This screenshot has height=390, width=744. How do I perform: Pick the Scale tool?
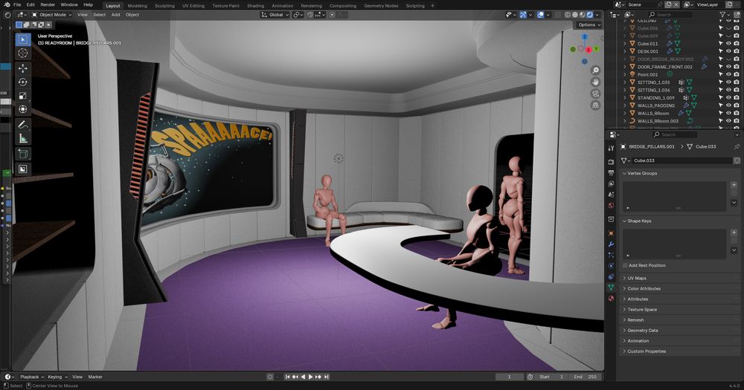(x=23, y=96)
